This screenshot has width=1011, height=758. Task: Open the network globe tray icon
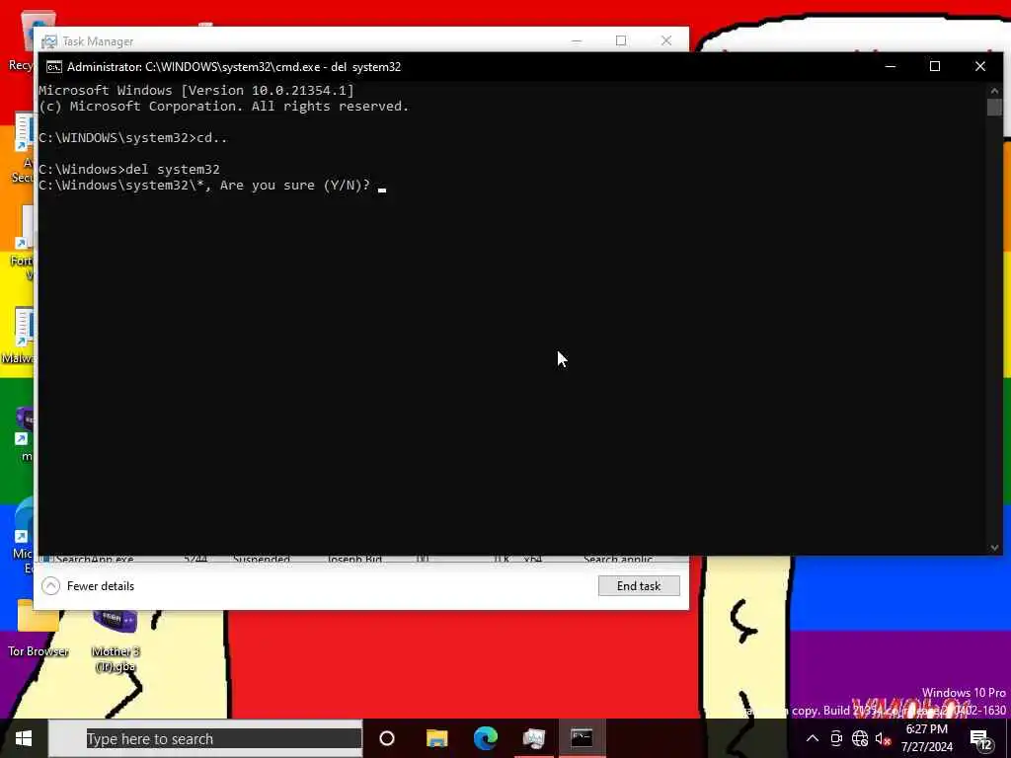[860, 738]
